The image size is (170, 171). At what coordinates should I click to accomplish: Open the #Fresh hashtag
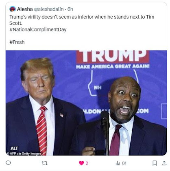[17, 42]
